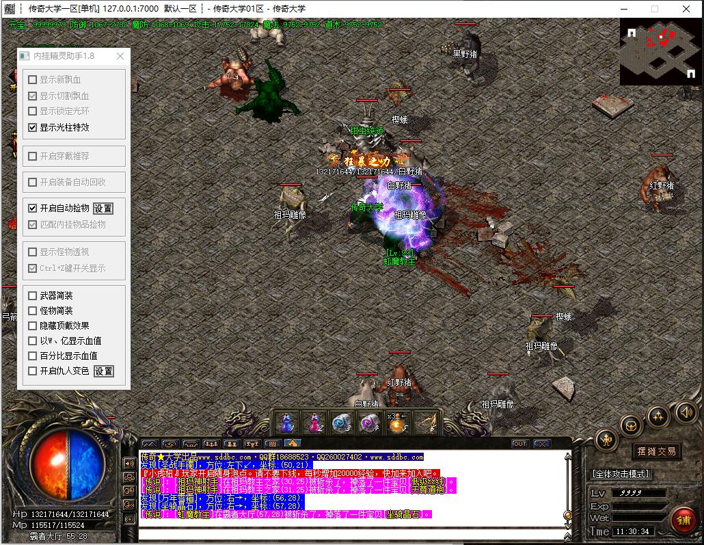Enable 开启仇人变色 checkbox

pyautogui.click(x=32, y=371)
